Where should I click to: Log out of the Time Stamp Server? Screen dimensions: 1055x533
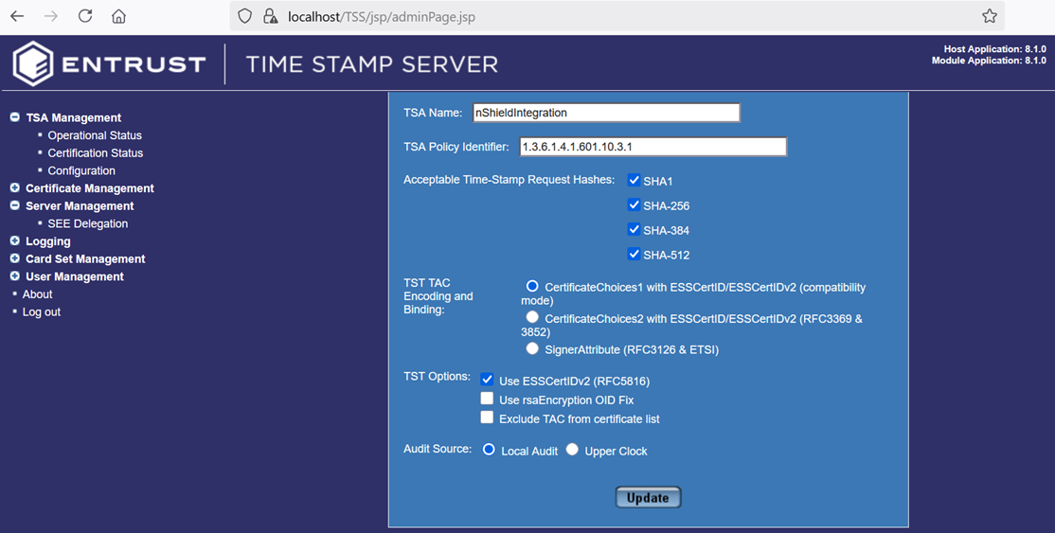click(x=42, y=312)
